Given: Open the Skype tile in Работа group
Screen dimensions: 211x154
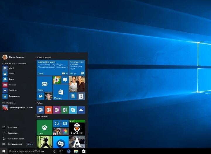Looking at the screenshot, I should [73, 110].
